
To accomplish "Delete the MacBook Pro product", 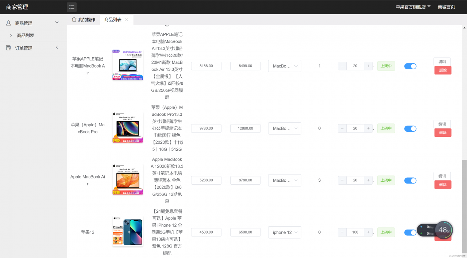I will [443, 132].
